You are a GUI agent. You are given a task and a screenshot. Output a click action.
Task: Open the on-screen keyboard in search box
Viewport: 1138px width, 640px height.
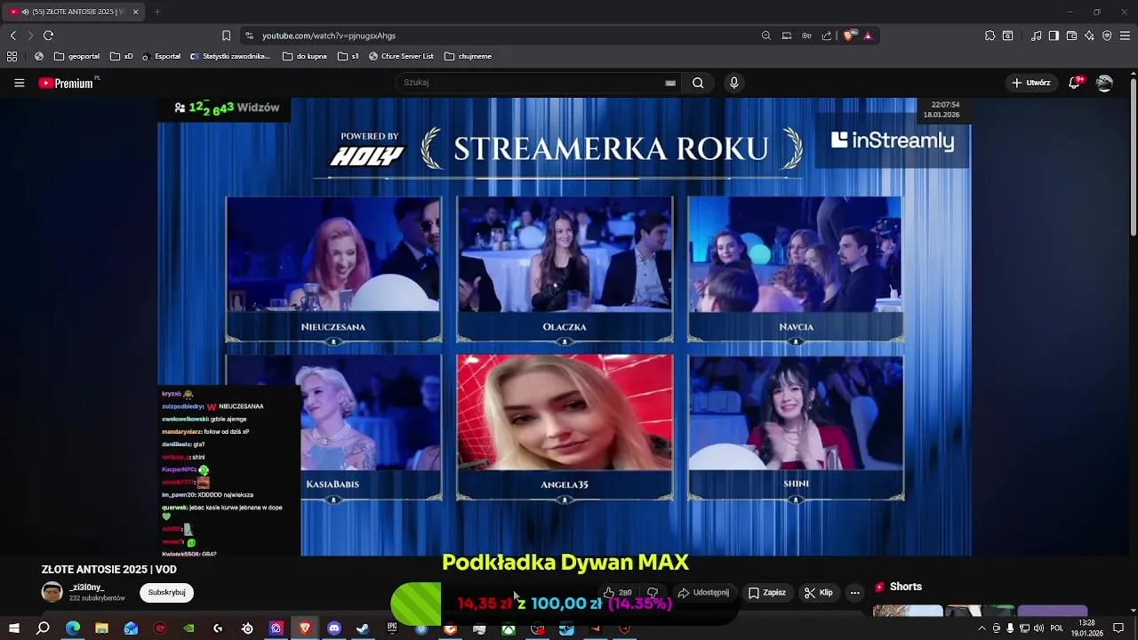coord(670,83)
